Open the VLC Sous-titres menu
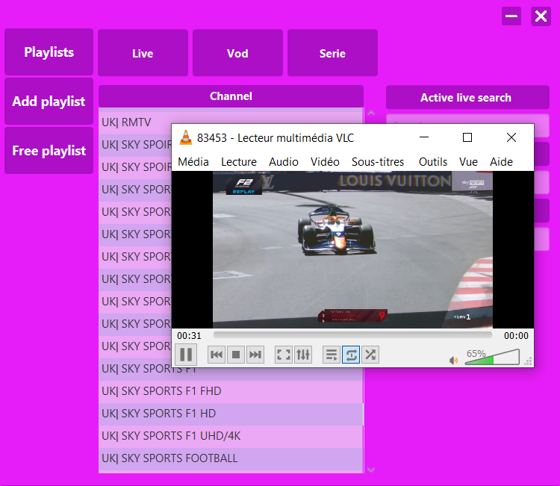This screenshot has height=486, width=560. (x=378, y=162)
